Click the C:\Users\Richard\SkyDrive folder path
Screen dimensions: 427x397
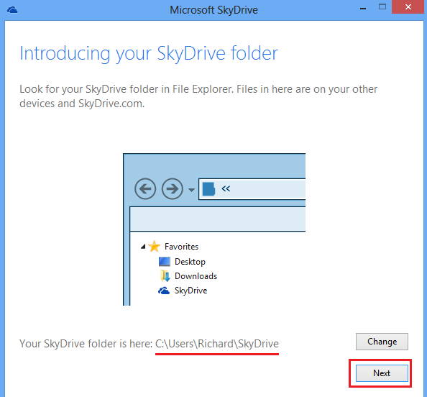217,344
